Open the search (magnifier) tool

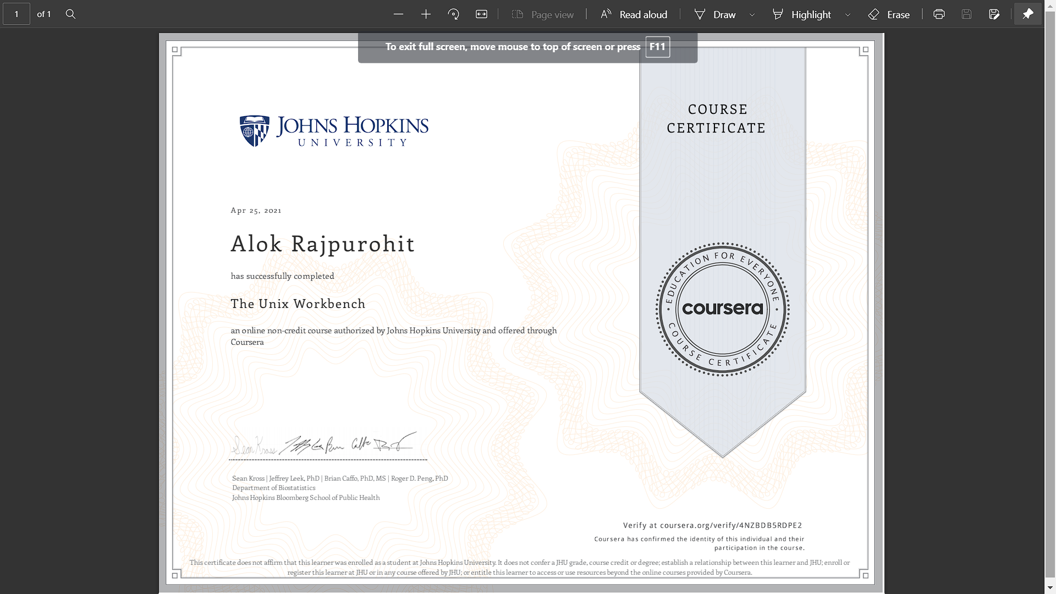pyautogui.click(x=70, y=14)
